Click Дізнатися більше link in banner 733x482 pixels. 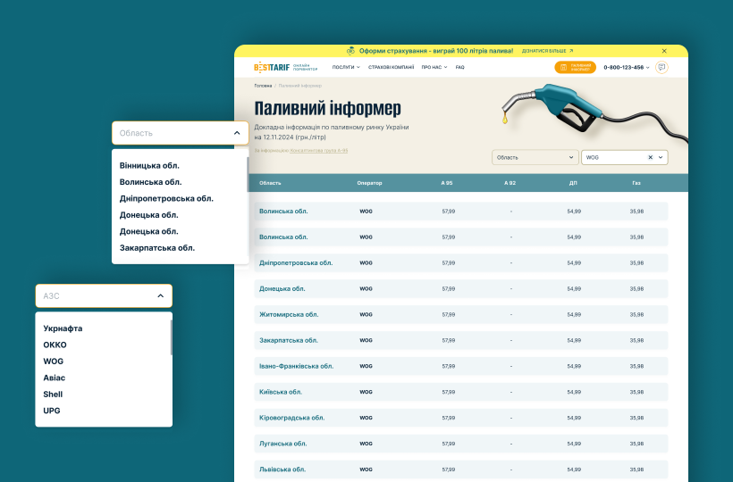click(x=546, y=51)
